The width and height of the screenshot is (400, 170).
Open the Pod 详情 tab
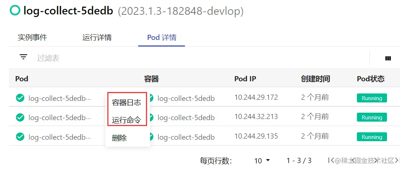[x=162, y=38]
